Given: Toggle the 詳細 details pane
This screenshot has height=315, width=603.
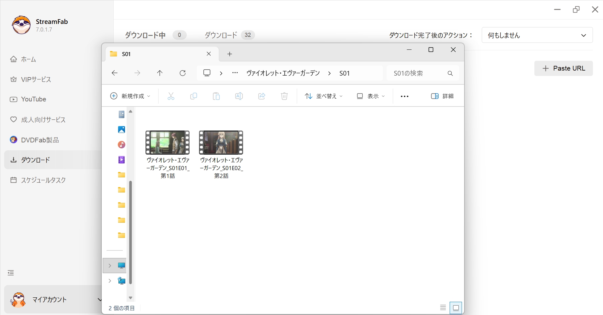Looking at the screenshot, I should tap(442, 96).
